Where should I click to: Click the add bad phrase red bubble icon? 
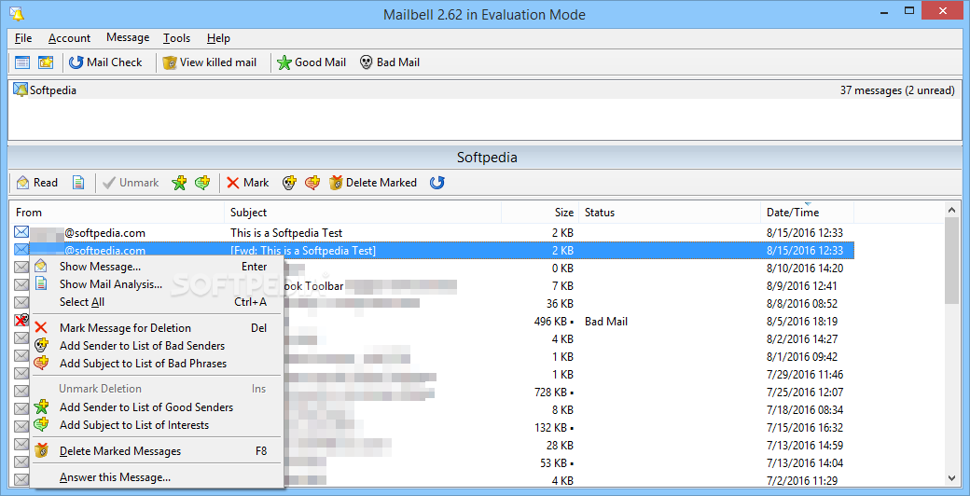tap(313, 183)
